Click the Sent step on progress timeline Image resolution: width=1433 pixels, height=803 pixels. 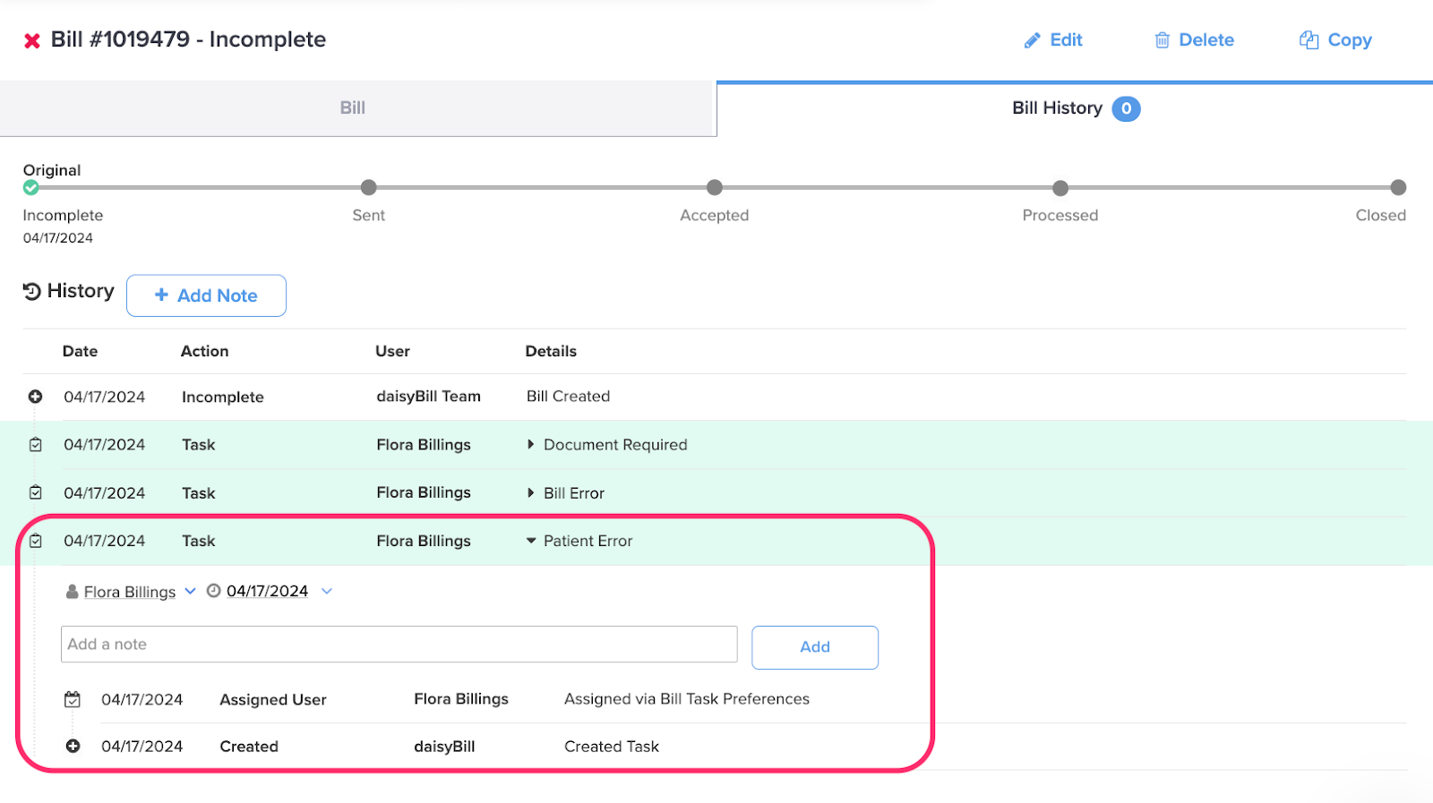(x=368, y=188)
